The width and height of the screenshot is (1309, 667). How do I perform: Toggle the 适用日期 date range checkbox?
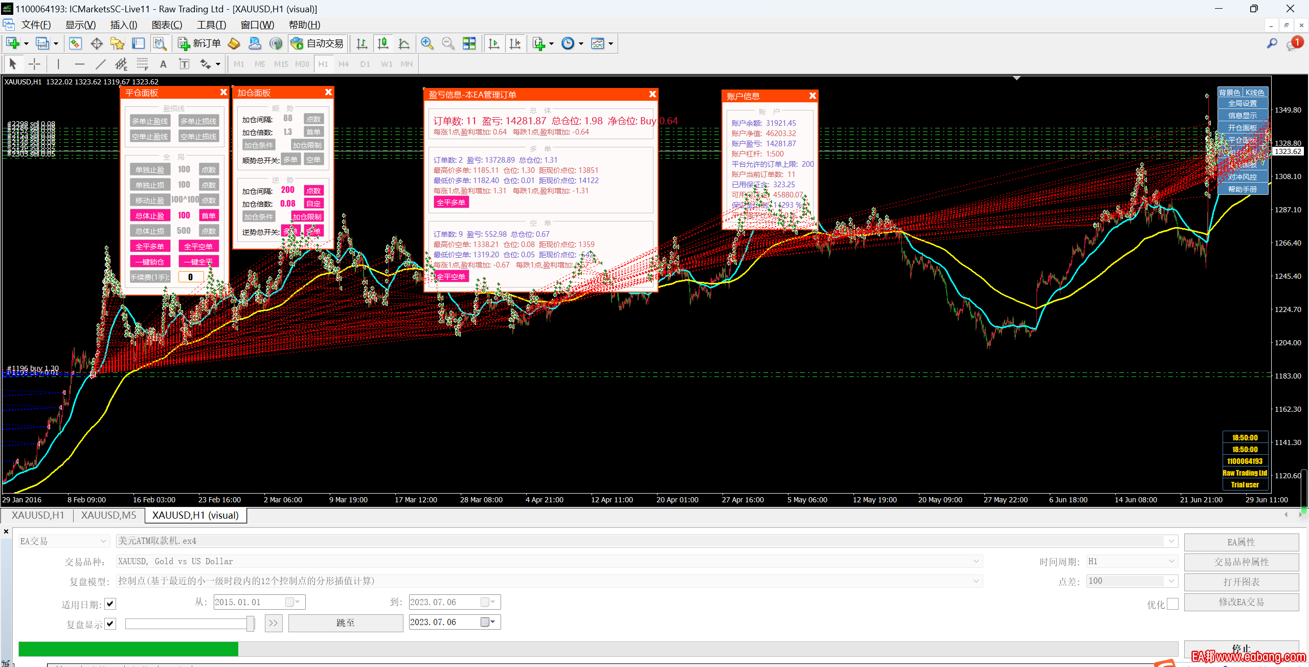(x=110, y=604)
